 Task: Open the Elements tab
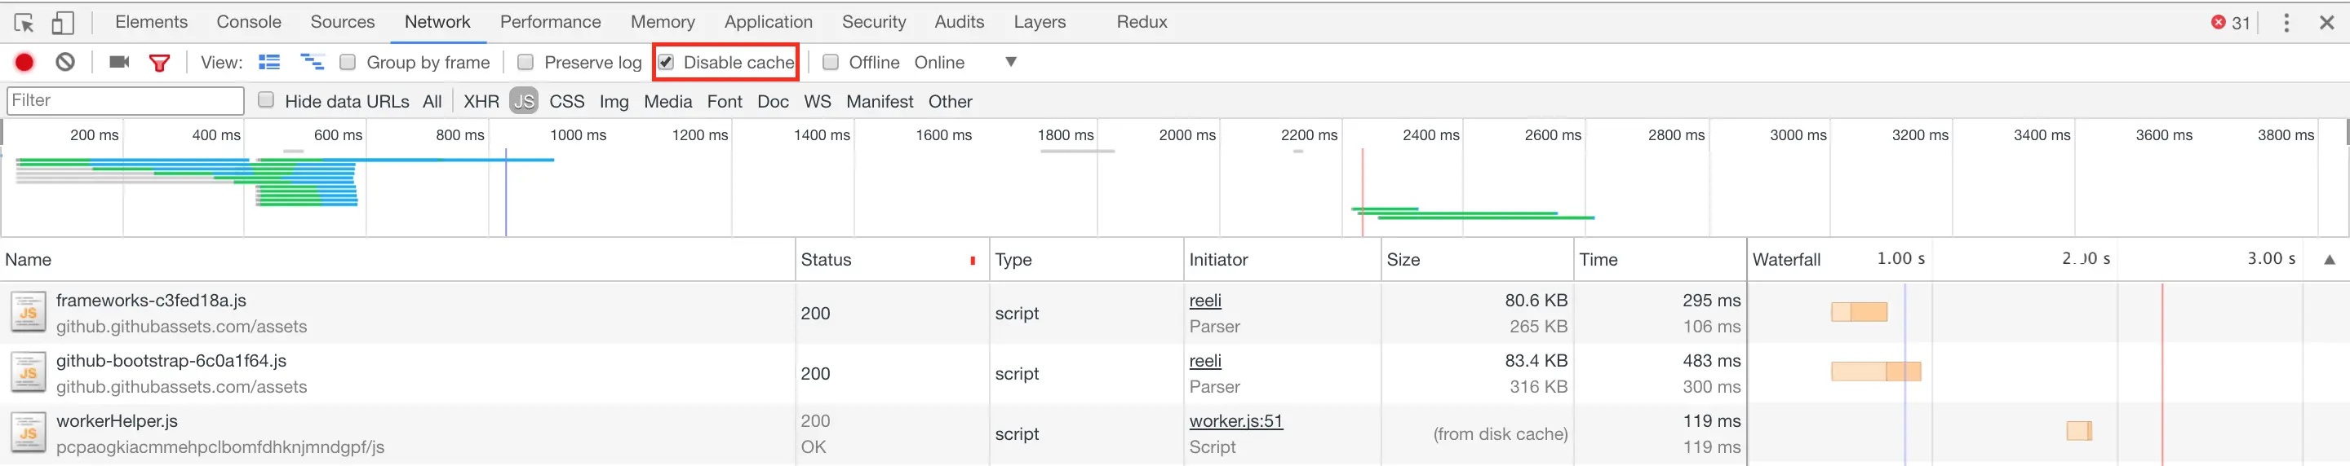152,22
